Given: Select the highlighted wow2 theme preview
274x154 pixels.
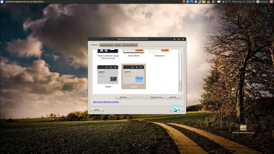Looking at the screenshot, I should pos(134,76).
